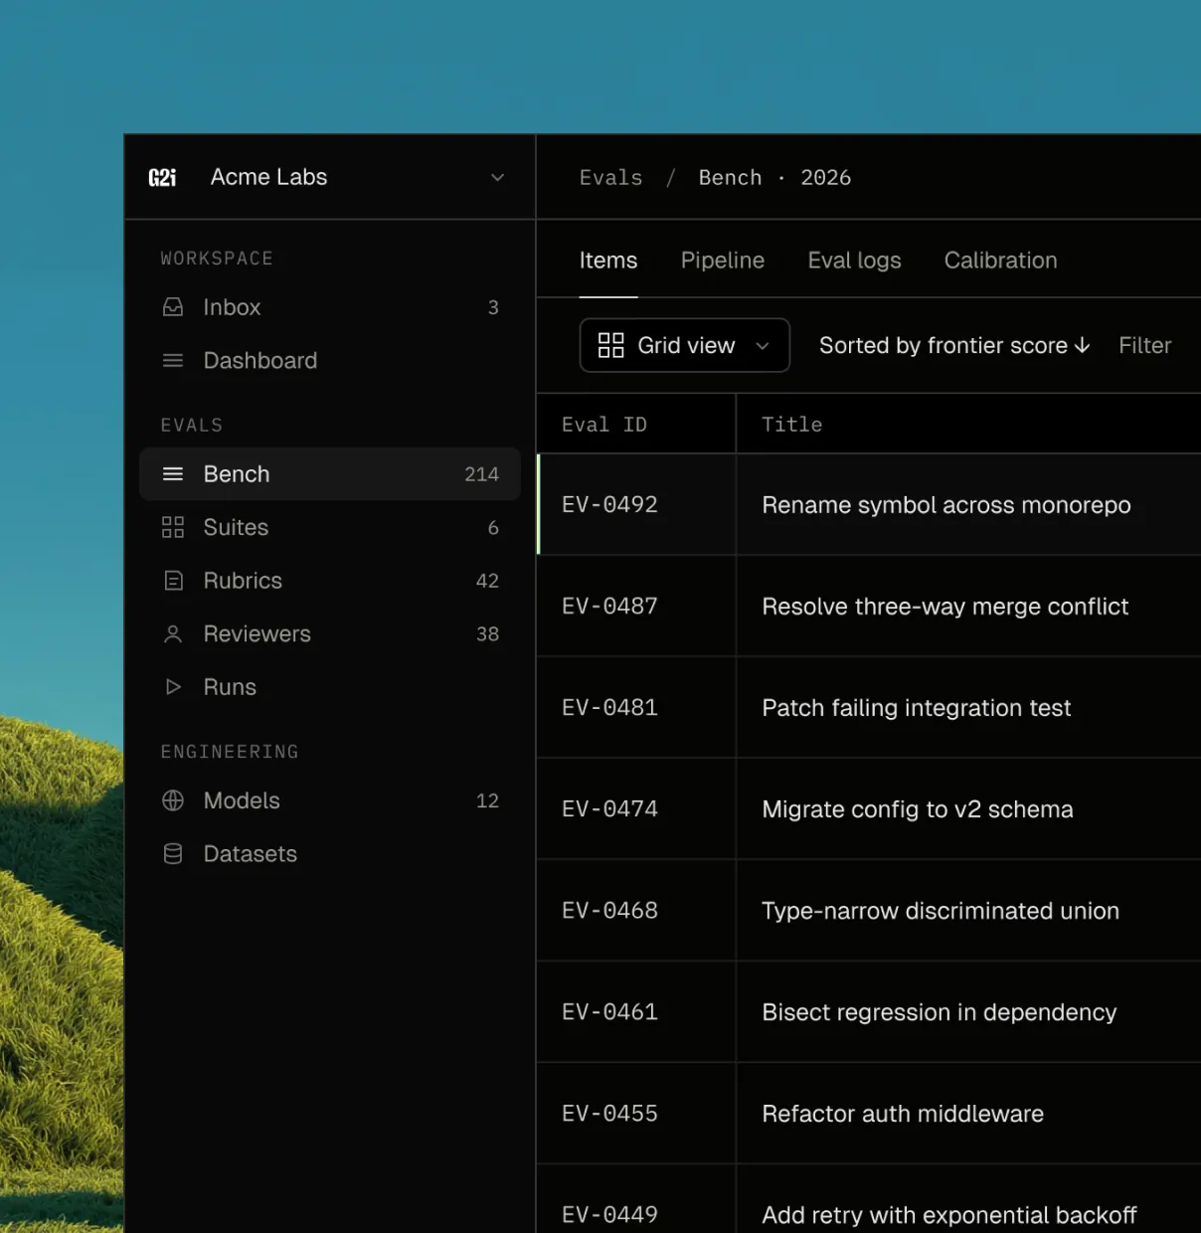Switch to the Items tab
The height and width of the screenshot is (1233, 1201).
(x=608, y=261)
